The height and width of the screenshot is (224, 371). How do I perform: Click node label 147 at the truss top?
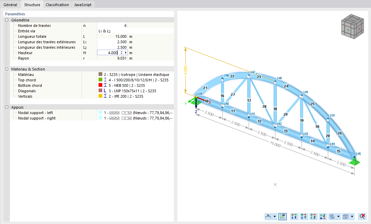253,72
